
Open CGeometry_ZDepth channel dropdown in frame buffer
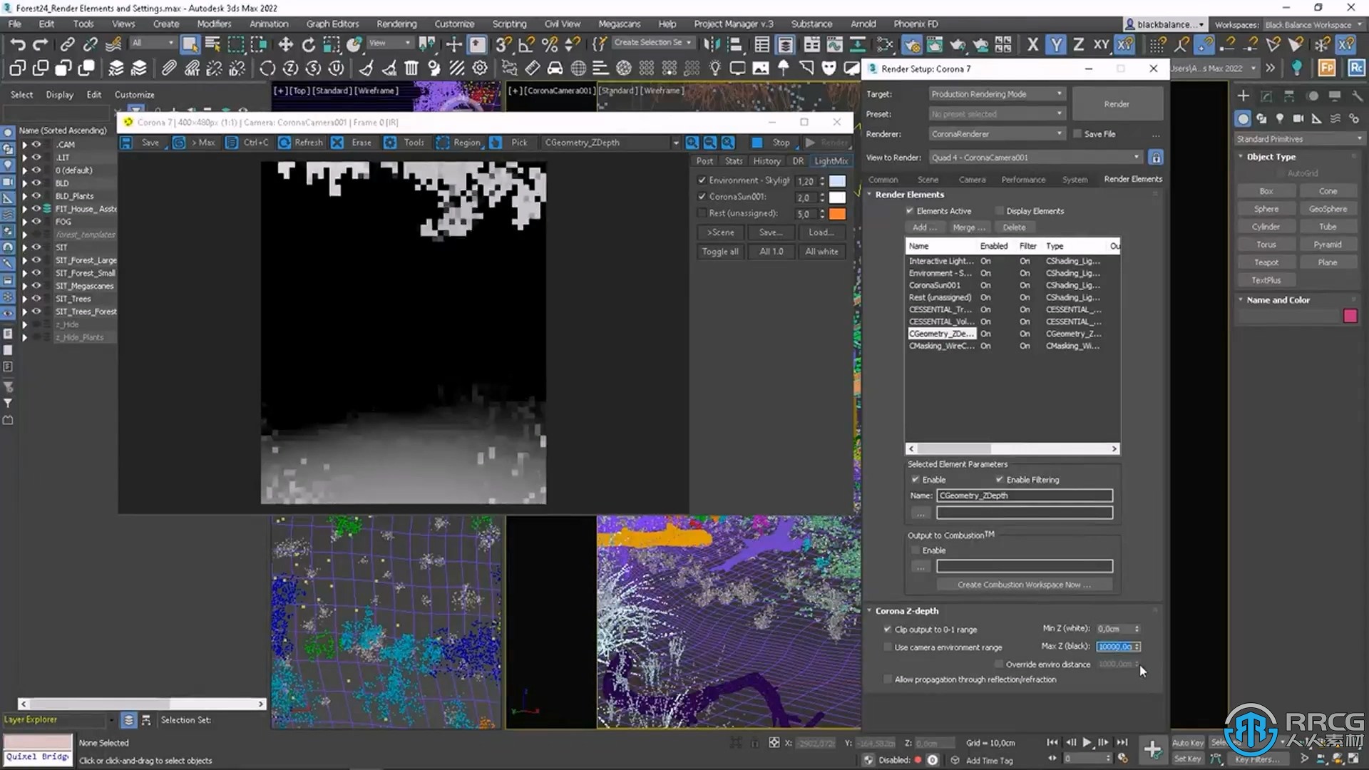point(612,143)
